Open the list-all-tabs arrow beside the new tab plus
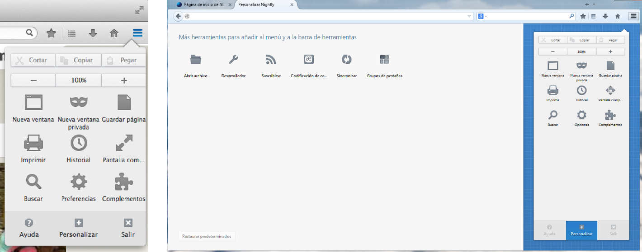642x252 pixels. coord(594,4)
